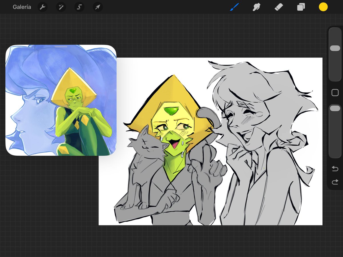Select the Smudge finger tool
Screen dimensions: 343x257
point(256,7)
